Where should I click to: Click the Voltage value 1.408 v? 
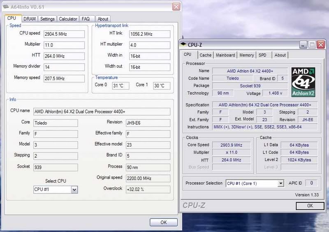pyautogui.click(x=275, y=93)
